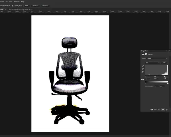Viewport: 171px width, 137px height.
Task: Open the RGB channel dropdown
Action: (x=152, y=63)
